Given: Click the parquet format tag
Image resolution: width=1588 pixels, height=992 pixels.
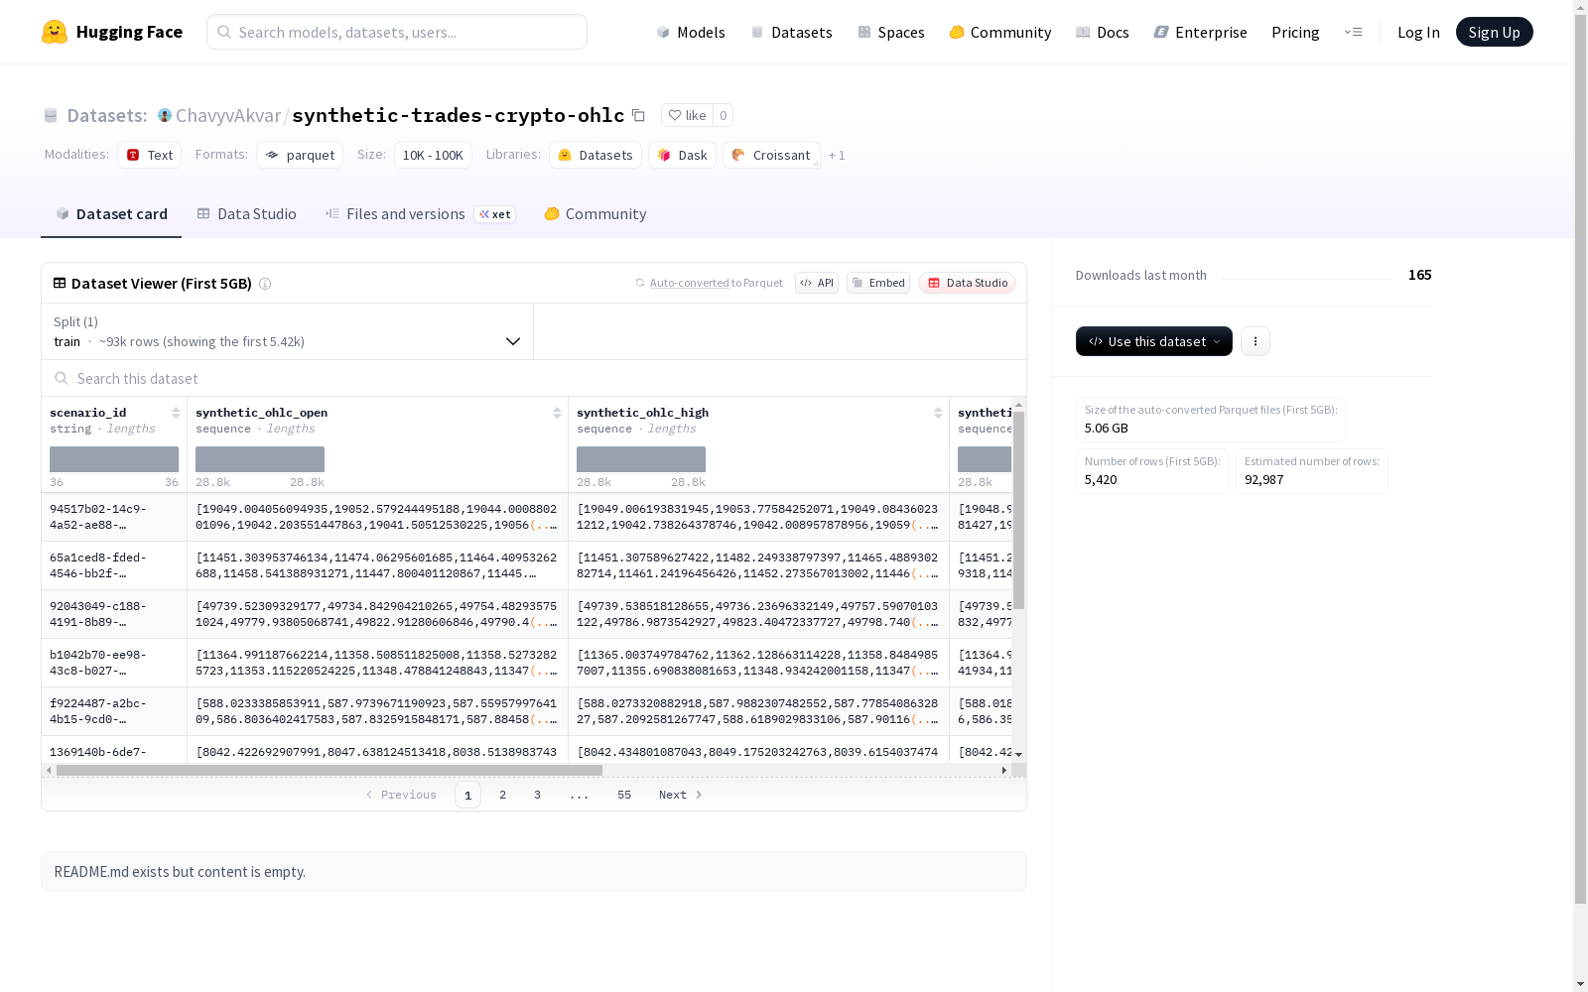Looking at the screenshot, I should tap(300, 155).
